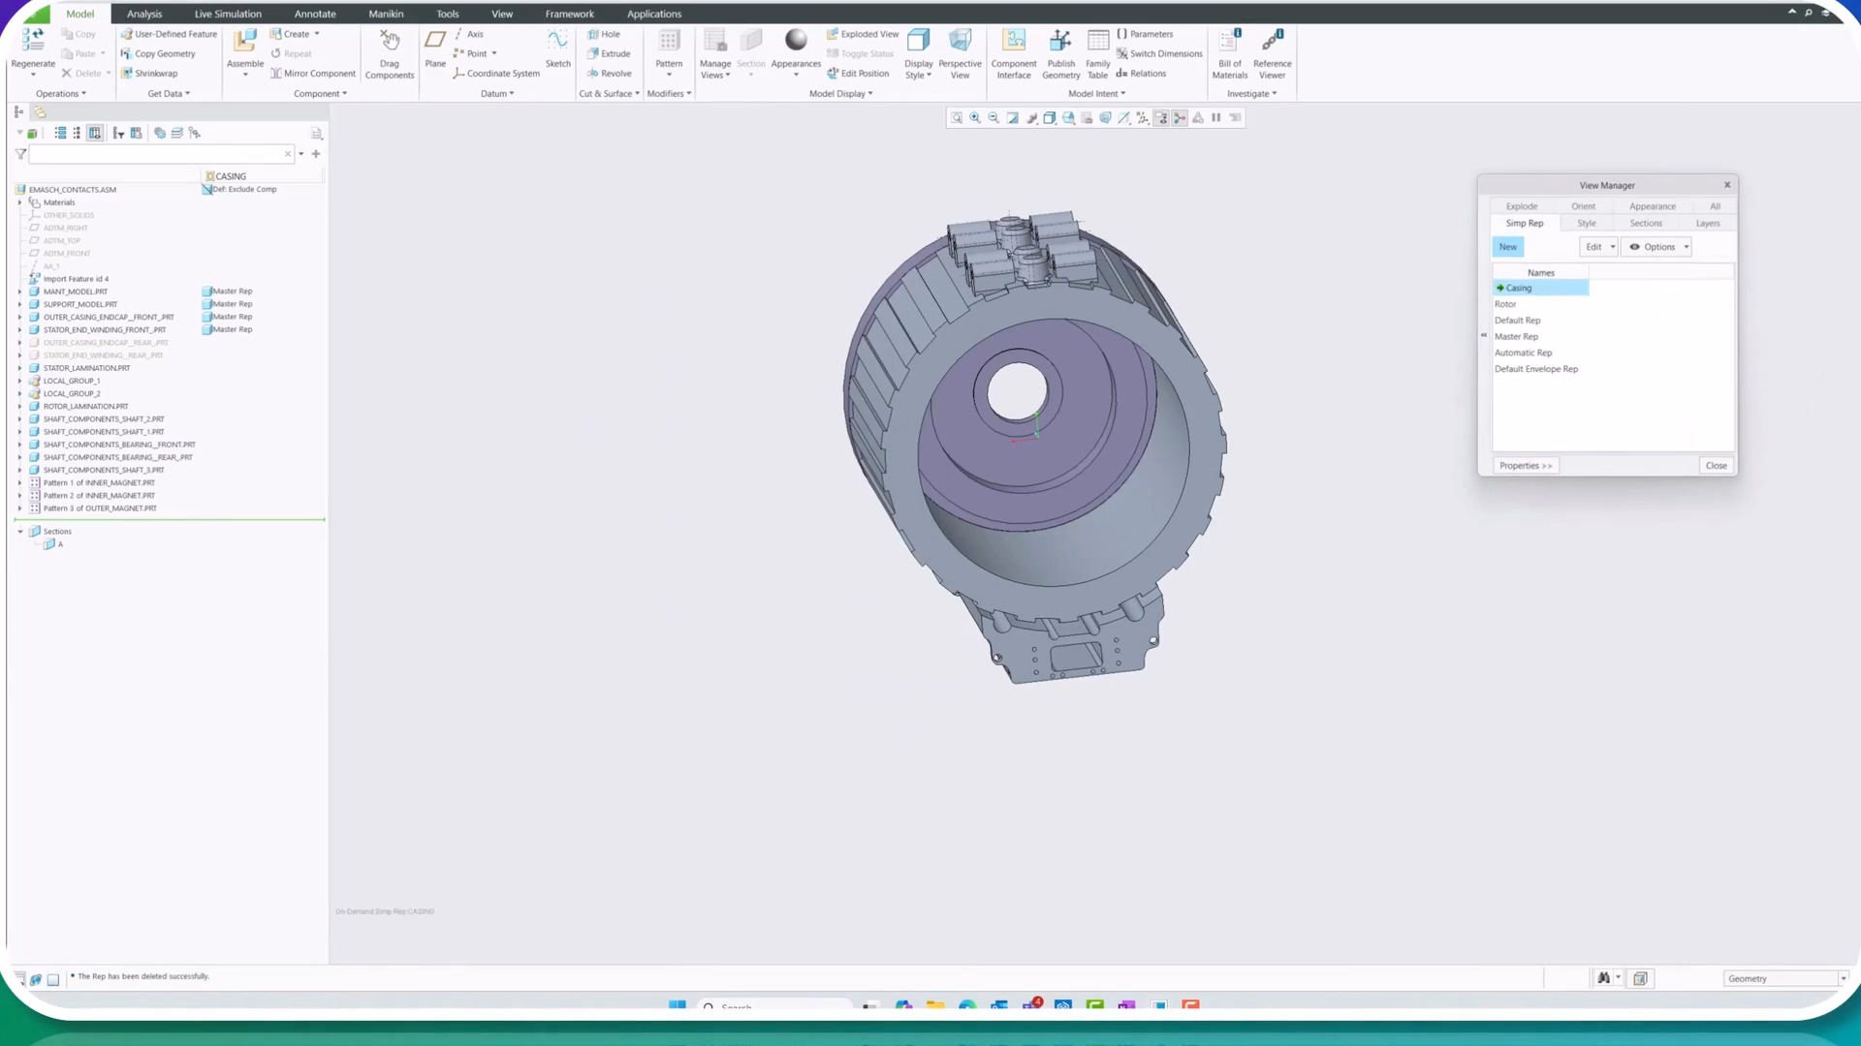Click Zoom In on graphics toolbar
Image resolution: width=1861 pixels, height=1046 pixels.
tap(975, 118)
